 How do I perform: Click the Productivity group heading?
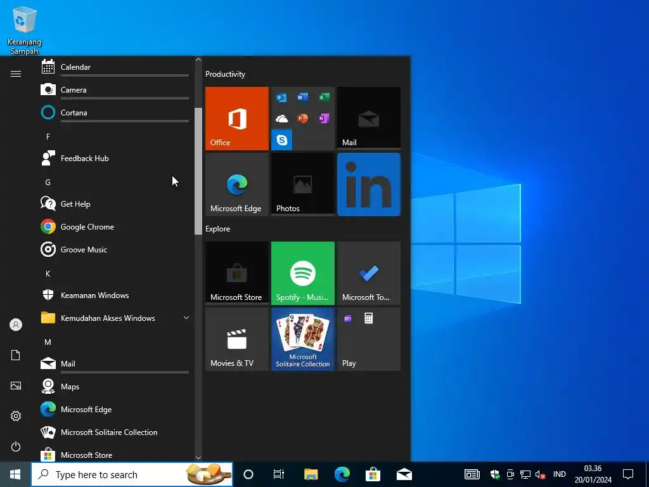tap(225, 74)
